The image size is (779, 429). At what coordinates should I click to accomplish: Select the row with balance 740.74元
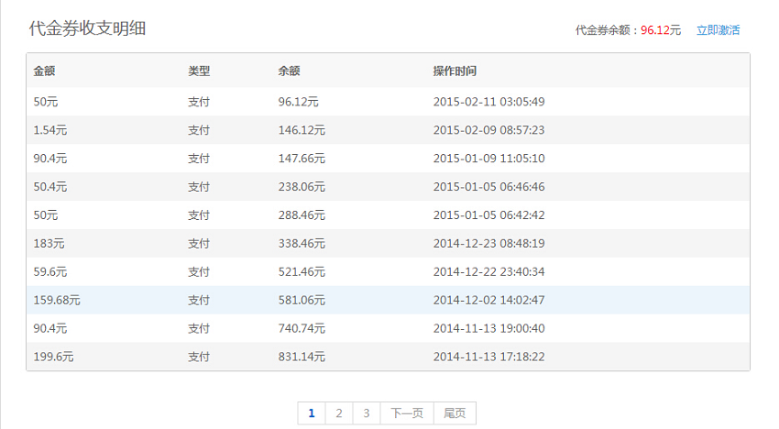(x=388, y=328)
